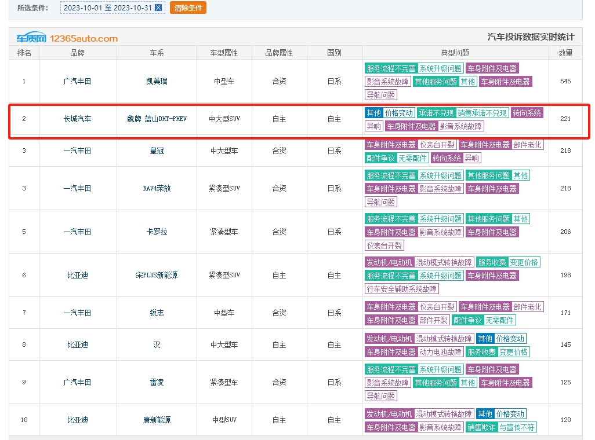
Task: Click the 品牌 column header
Action: tap(77, 53)
